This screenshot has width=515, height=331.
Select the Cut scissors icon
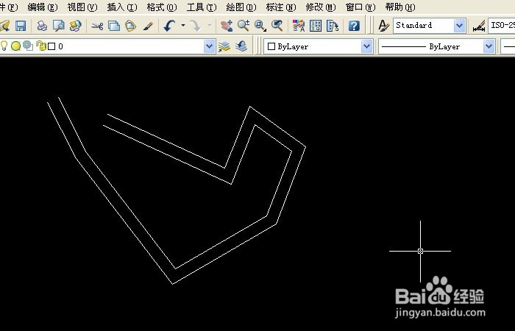[97, 26]
